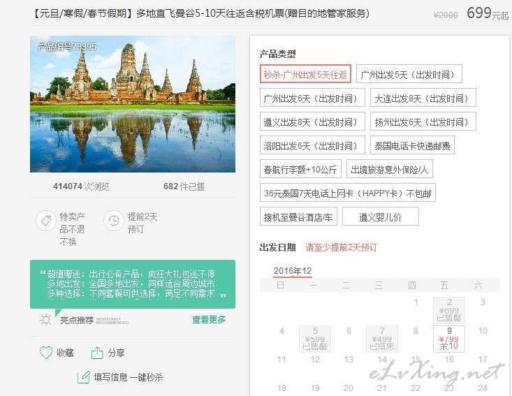Select 广州出发6天（出发时间） option

(312, 98)
